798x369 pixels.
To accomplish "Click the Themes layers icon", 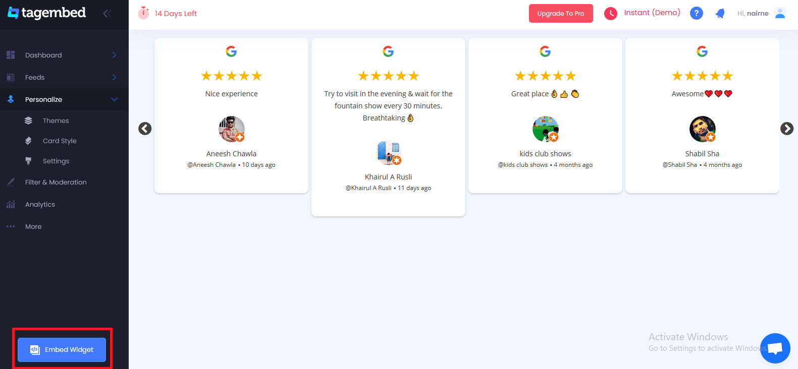I will click(28, 120).
